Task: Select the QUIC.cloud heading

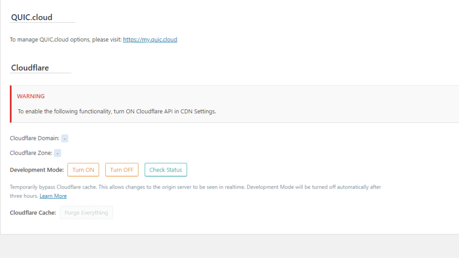Action: click(x=32, y=17)
